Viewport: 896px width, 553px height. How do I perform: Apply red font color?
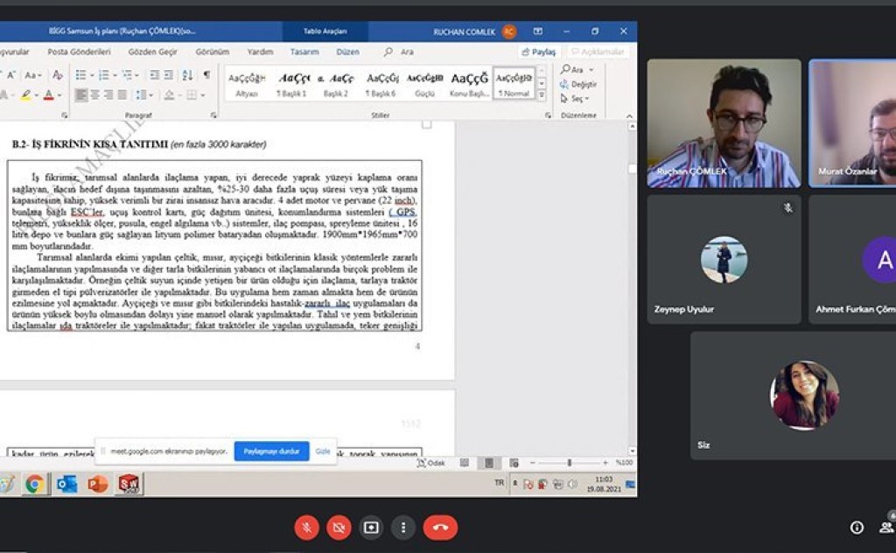(49, 94)
